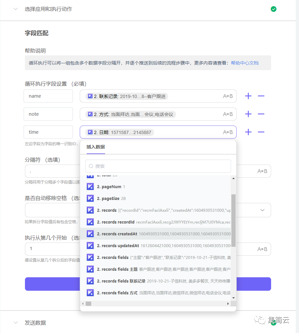The image size is (299, 333).
Task: Open the 是否自动移除空格 dropdown
Action: tap(263, 210)
